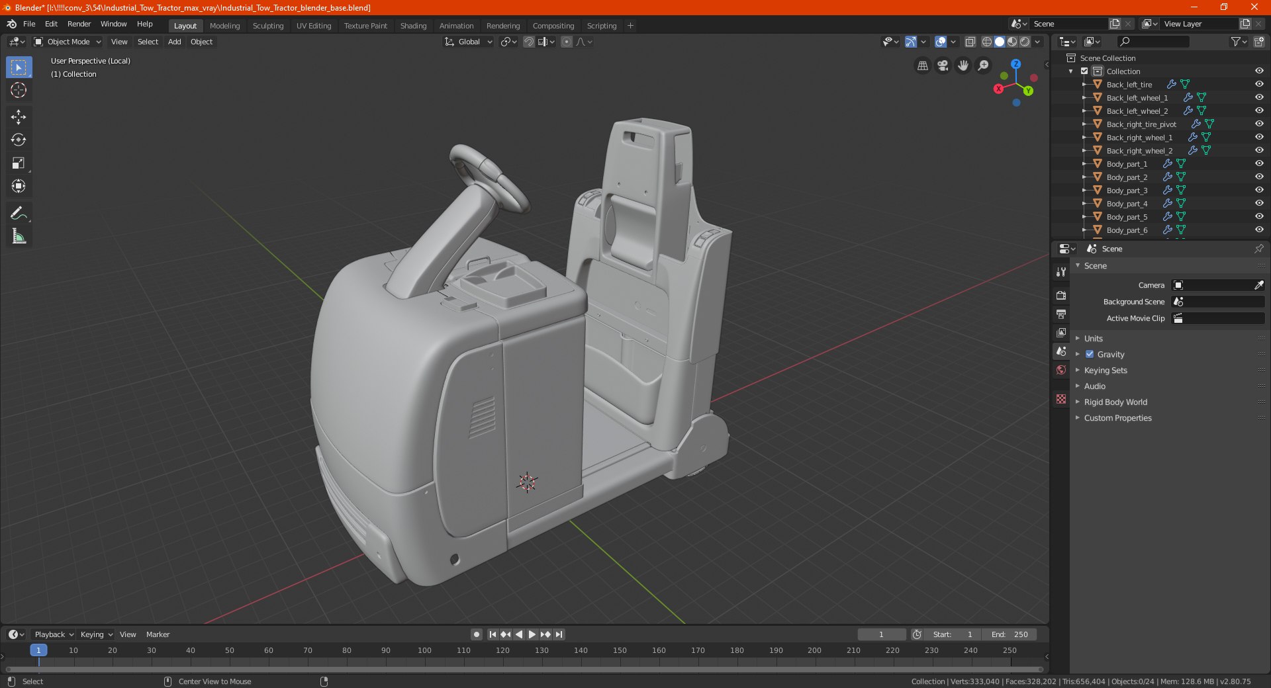Toggle the Gravity checkbox
Viewport: 1271px width, 688px height.
point(1090,354)
